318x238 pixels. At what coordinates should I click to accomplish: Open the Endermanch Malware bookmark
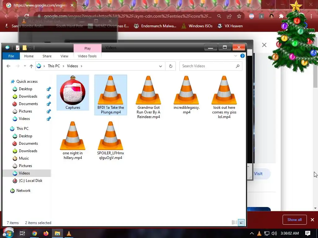(x=155, y=26)
